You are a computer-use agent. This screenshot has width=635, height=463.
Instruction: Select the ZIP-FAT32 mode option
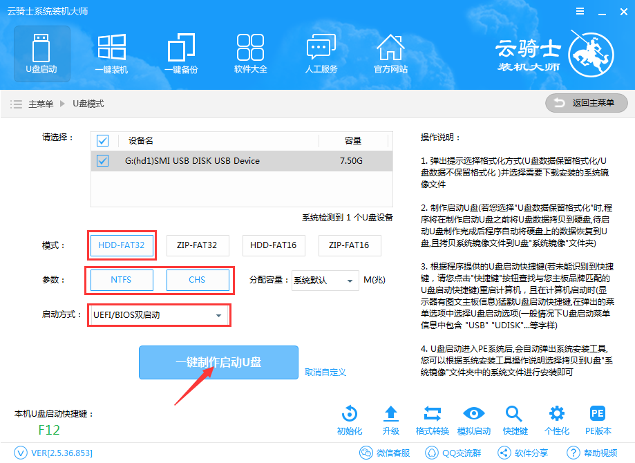pyautogui.click(x=198, y=245)
